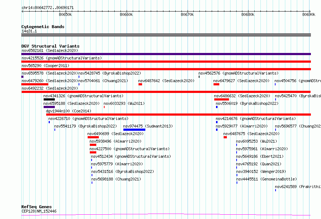Click nsv5431516 (ByrskaBishop2022) label
The width and height of the screenshot is (321, 219).
click(123, 171)
